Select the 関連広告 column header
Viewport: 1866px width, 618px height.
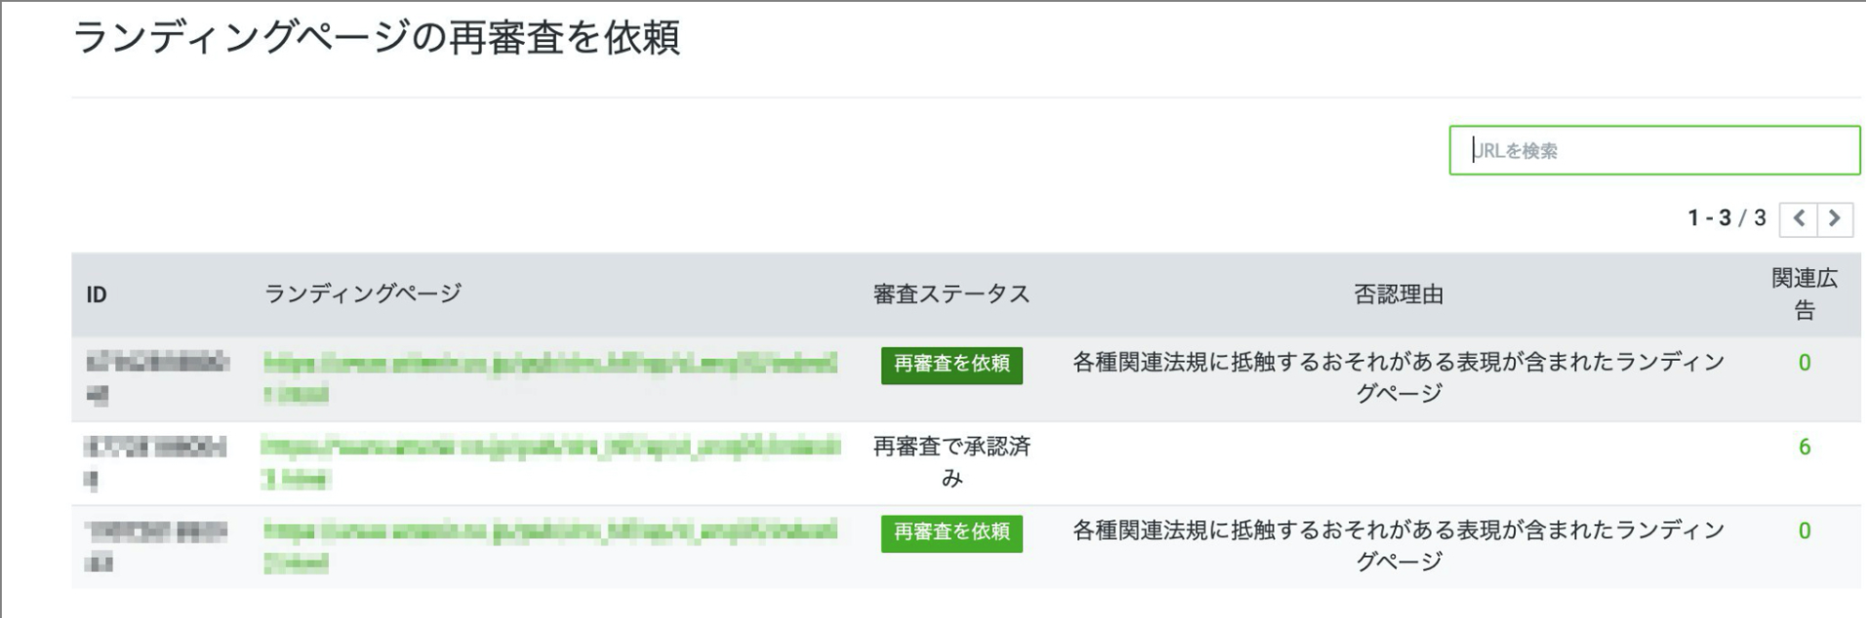[1805, 294]
